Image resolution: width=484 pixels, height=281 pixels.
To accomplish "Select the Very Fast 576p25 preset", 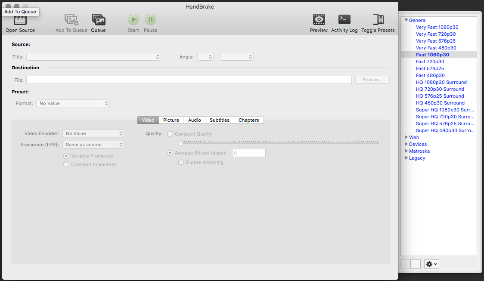I will coord(435,41).
